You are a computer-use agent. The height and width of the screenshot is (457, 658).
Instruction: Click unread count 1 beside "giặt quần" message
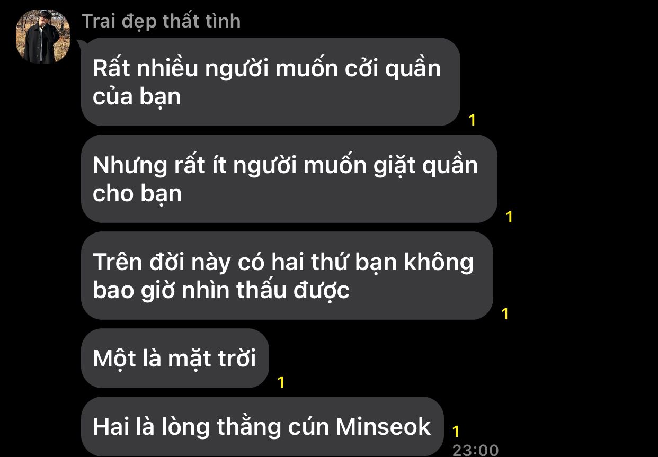(x=510, y=217)
